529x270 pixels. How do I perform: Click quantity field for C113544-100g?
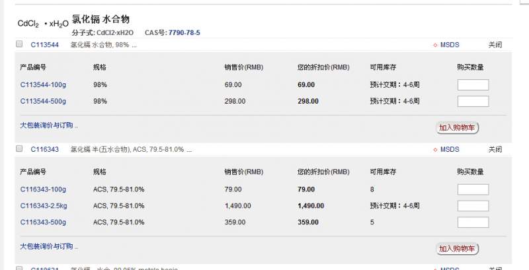473,84
